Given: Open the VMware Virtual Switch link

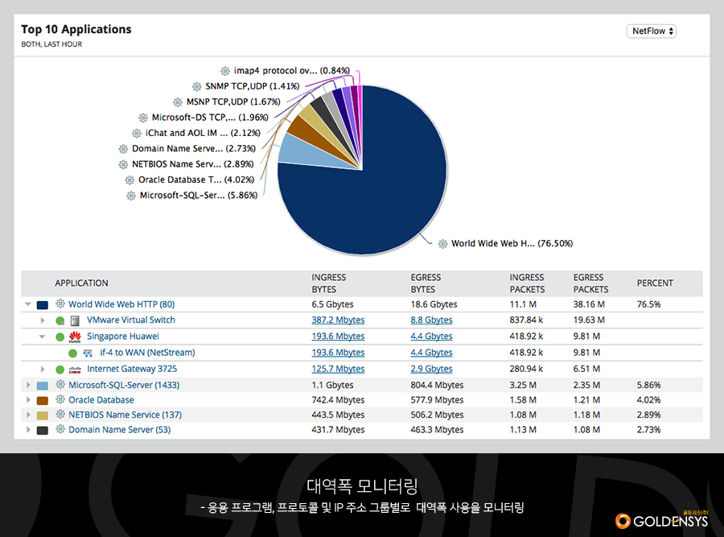Looking at the screenshot, I should [x=131, y=320].
